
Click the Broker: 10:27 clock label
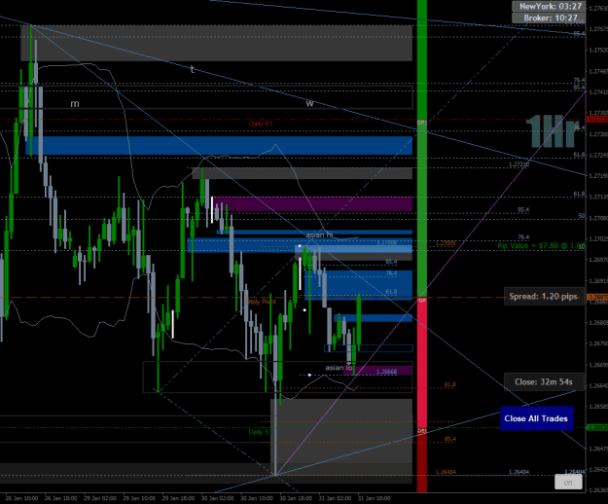[x=551, y=18]
